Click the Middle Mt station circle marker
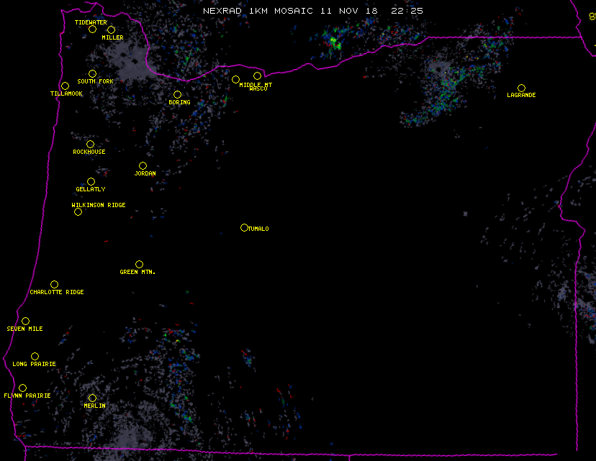Viewport: 596px width, 461px height. [235, 79]
